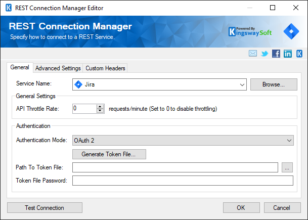The height and width of the screenshot is (220, 308).
Task: Click the ellipsis button for token file path
Action: (287, 167)
